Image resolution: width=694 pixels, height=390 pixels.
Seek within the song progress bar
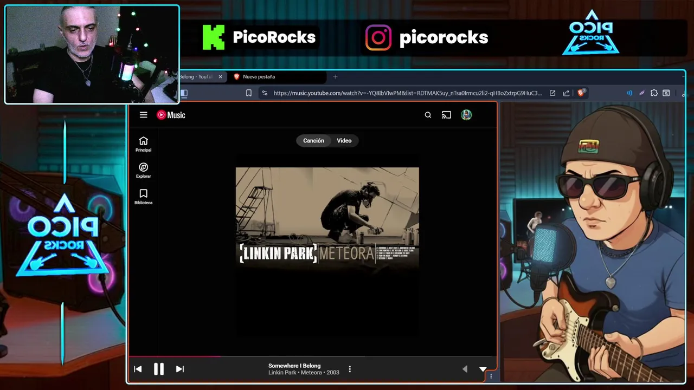[x=312, y=356]
